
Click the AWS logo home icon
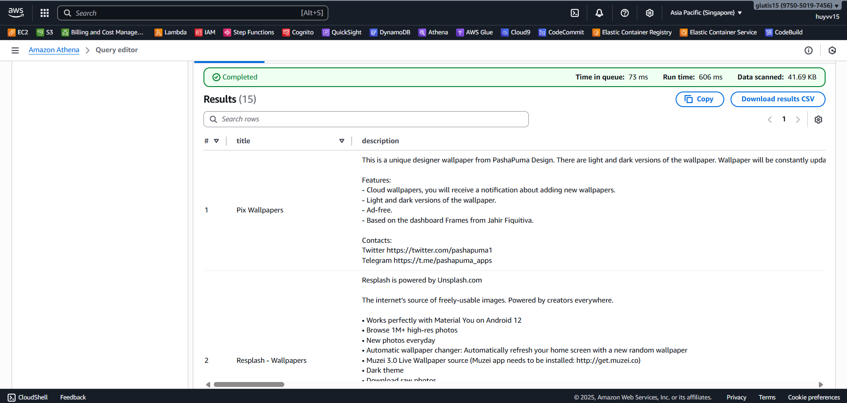tap(16, 12)
